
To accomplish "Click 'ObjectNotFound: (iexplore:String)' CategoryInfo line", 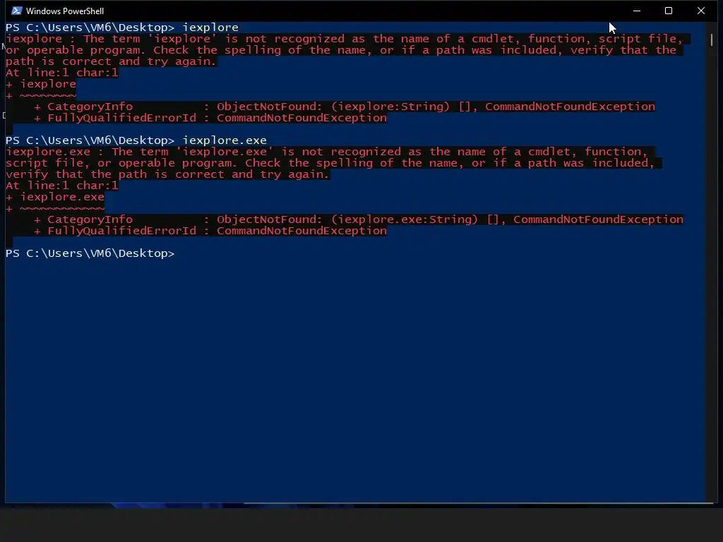I will tap(345, 107).
